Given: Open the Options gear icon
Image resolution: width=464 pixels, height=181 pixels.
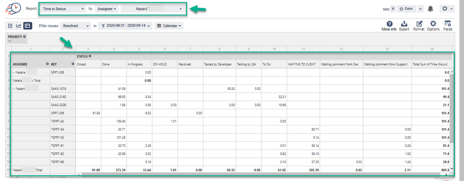Looking at the screenshot, I should tap(433, 24).
